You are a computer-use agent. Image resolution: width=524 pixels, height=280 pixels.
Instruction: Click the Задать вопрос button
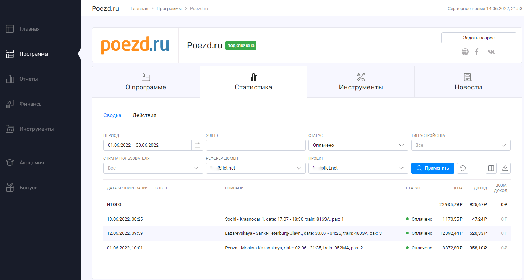coord(479,38)
